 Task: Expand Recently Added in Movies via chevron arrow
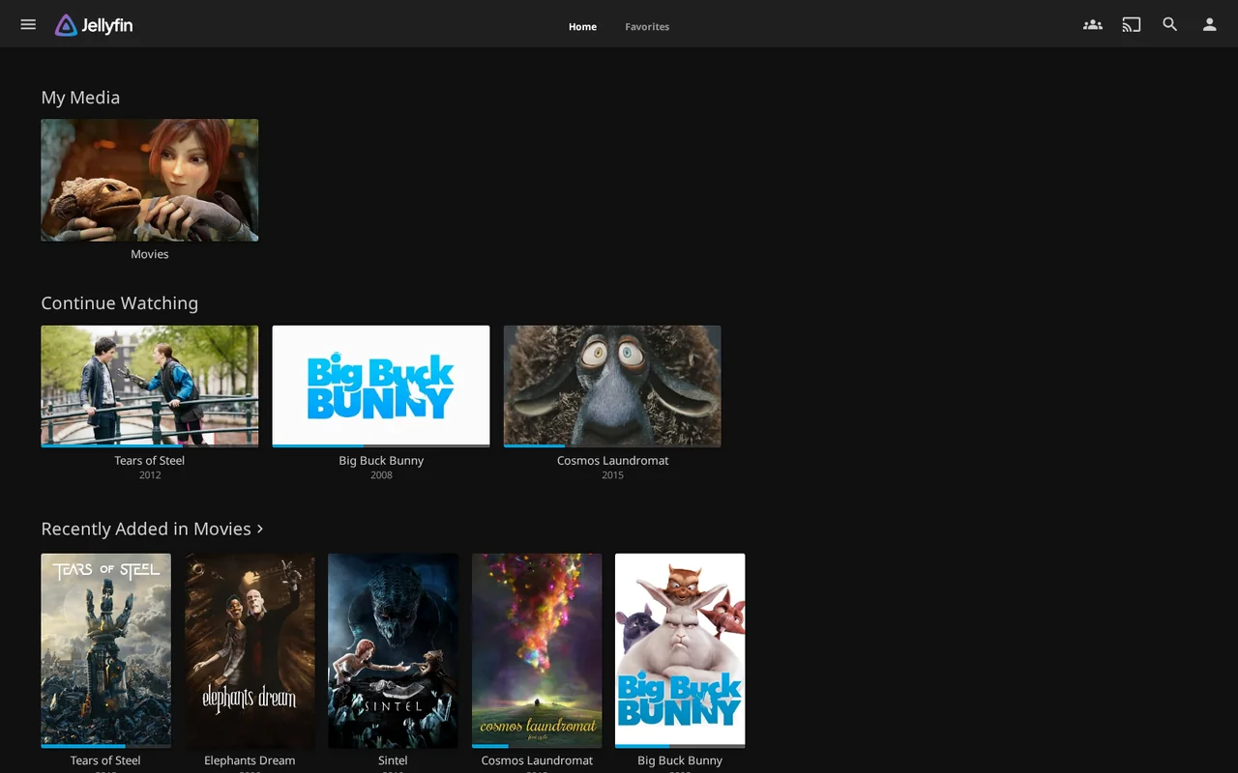pyautogui.click(x=260, y=529)
